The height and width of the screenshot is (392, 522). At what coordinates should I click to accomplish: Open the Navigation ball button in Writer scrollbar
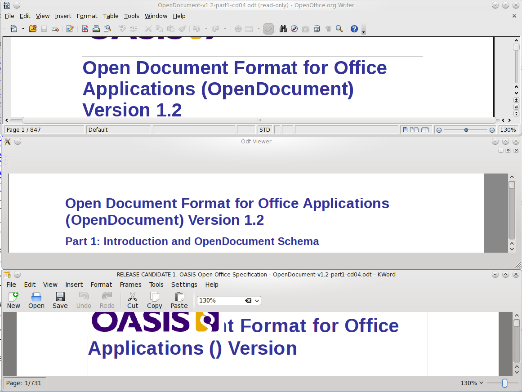point(516,107)
